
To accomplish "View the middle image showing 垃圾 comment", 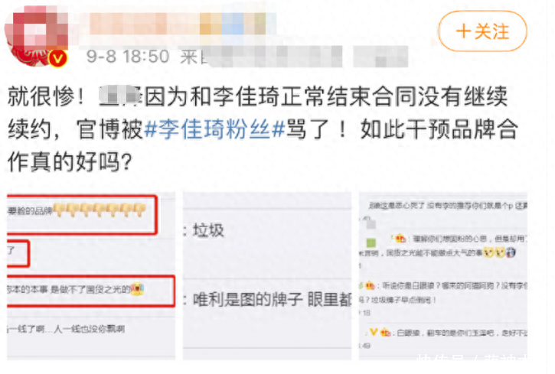I will (267, 276).
